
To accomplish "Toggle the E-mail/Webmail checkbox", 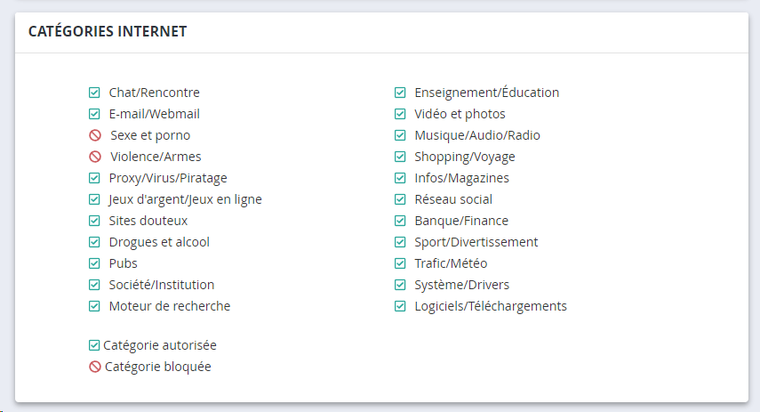I will pyautogui.click(x=94, y=114).
